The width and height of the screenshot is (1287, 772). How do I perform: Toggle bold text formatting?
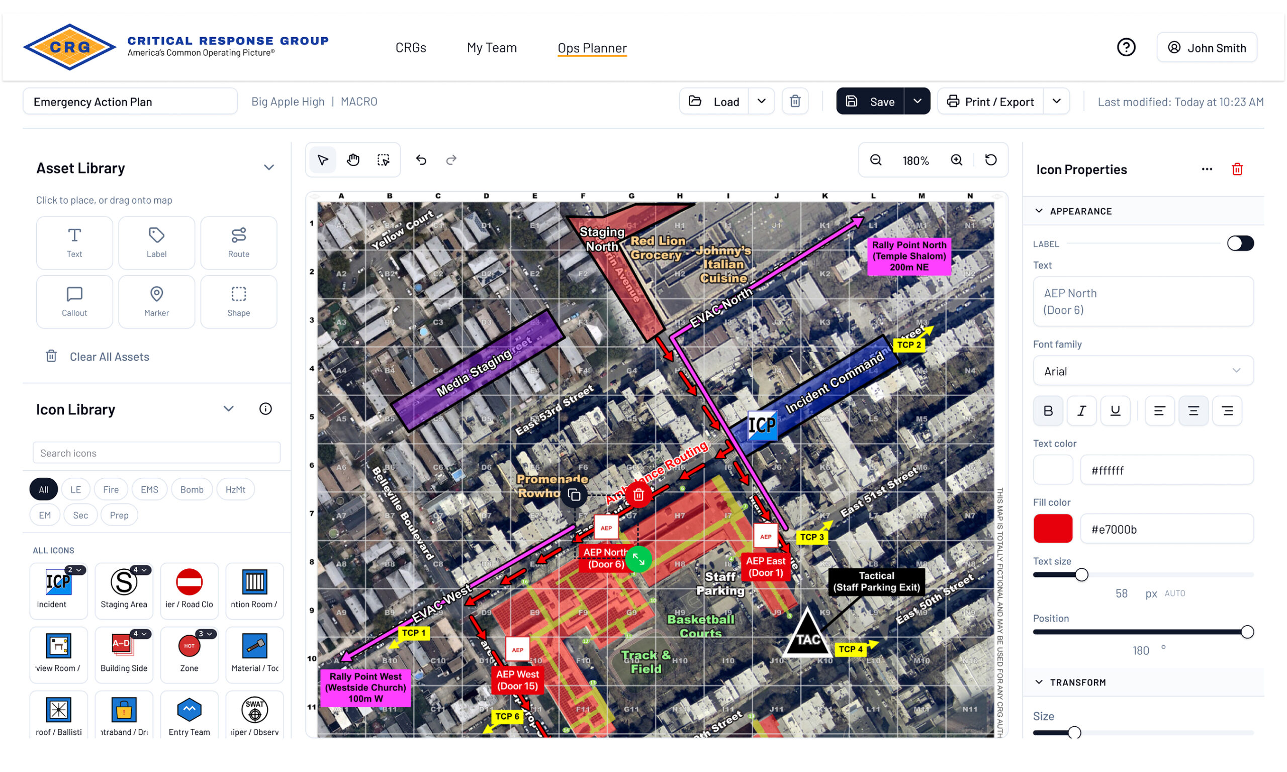coord(1048,411)
